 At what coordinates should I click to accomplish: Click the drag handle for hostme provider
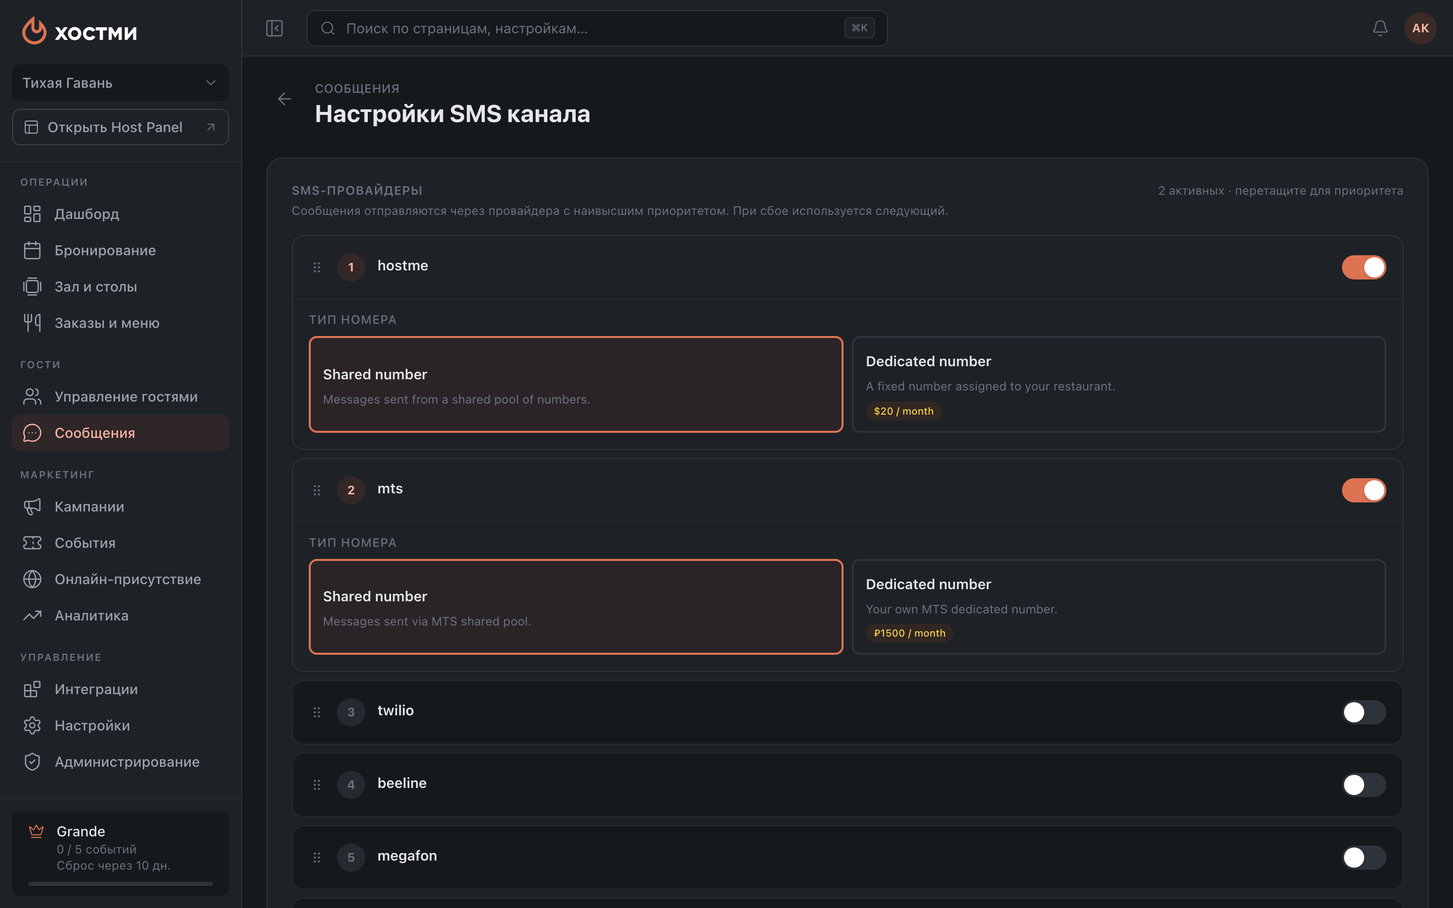pyautogui.click(x=316, y=267)
